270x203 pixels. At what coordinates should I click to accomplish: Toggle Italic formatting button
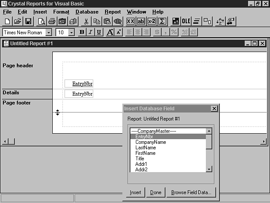[90, 32]
